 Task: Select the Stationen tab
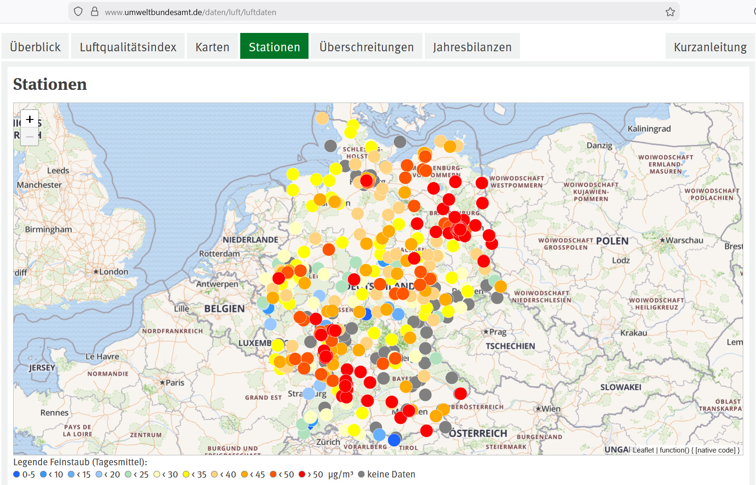coord(274,47)
